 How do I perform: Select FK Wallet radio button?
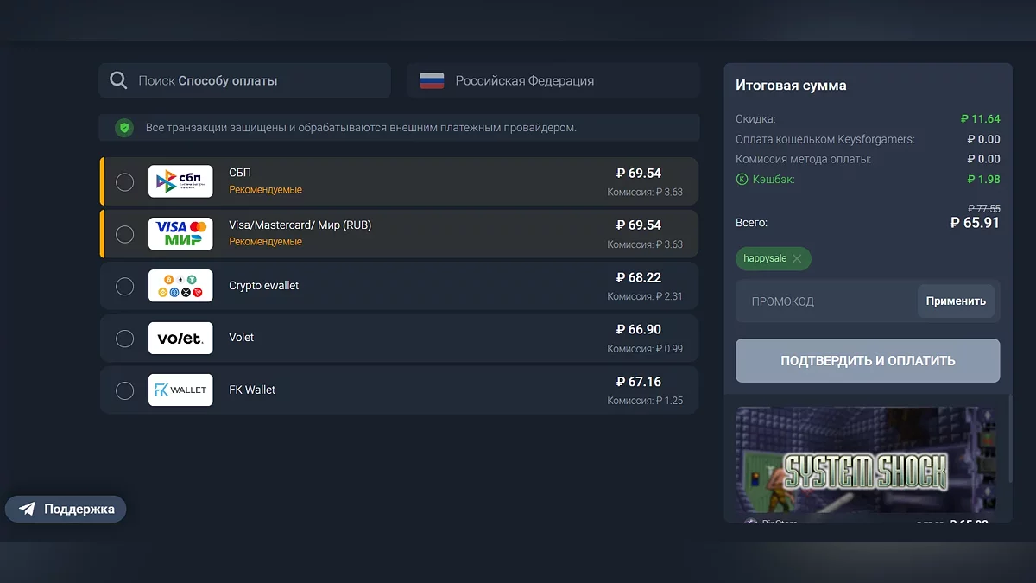point(125,390)
